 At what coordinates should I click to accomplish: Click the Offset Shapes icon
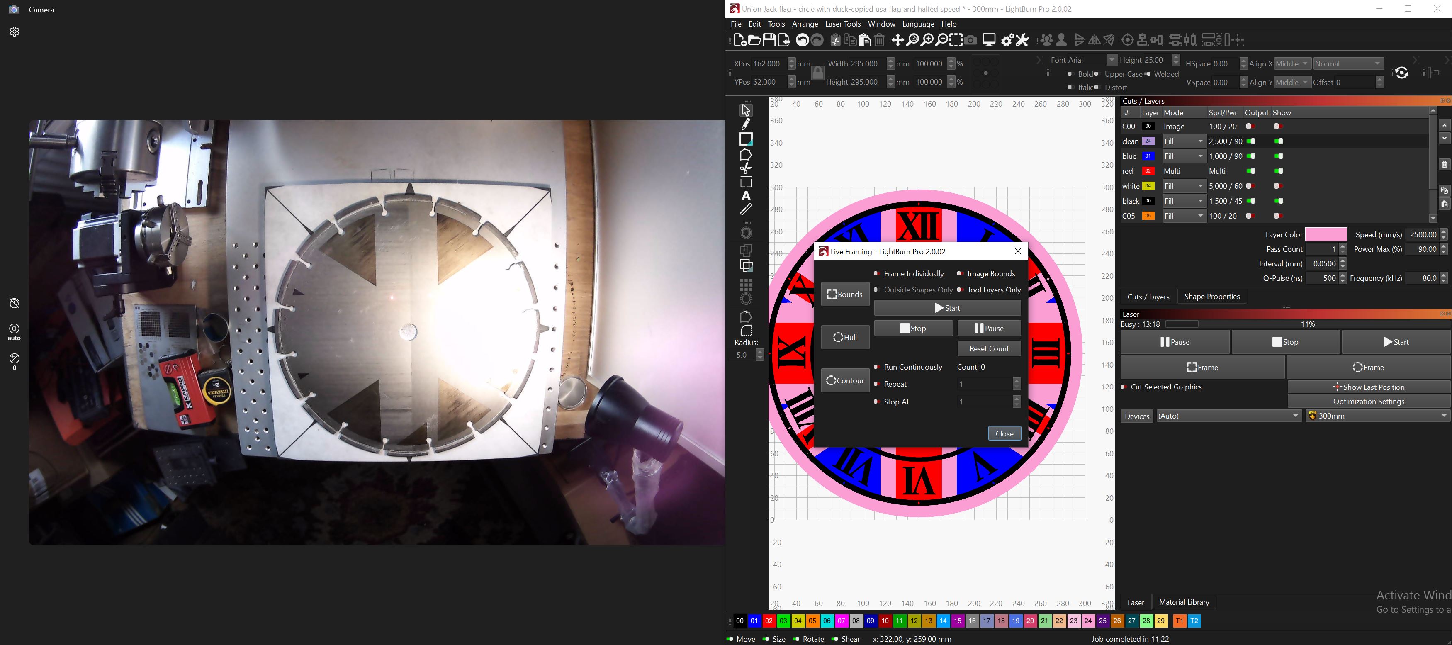point(746,233)
